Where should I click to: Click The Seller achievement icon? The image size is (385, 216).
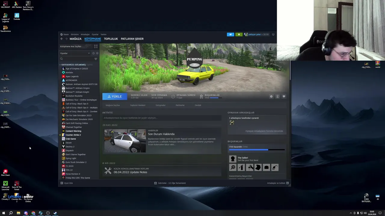233,159
